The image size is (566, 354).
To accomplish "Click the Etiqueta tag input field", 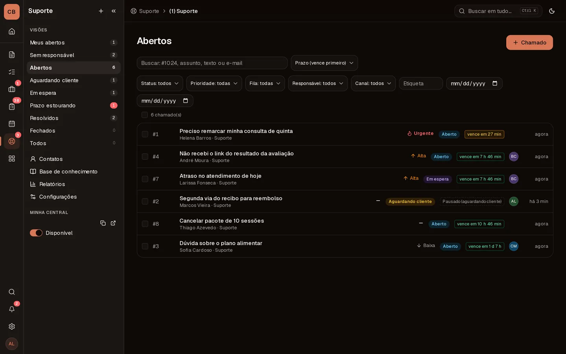I will (x=421, y=83).
